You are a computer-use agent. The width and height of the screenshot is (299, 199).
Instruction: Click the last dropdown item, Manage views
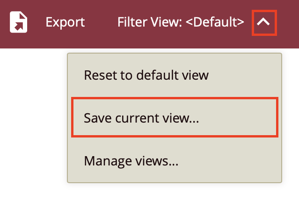click(x=131, y=161)
